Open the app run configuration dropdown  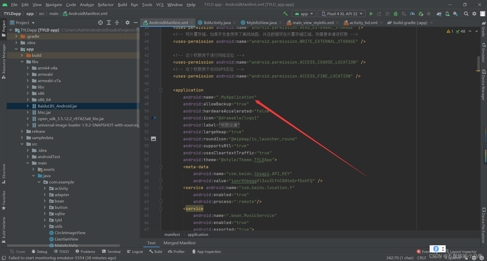304,14
